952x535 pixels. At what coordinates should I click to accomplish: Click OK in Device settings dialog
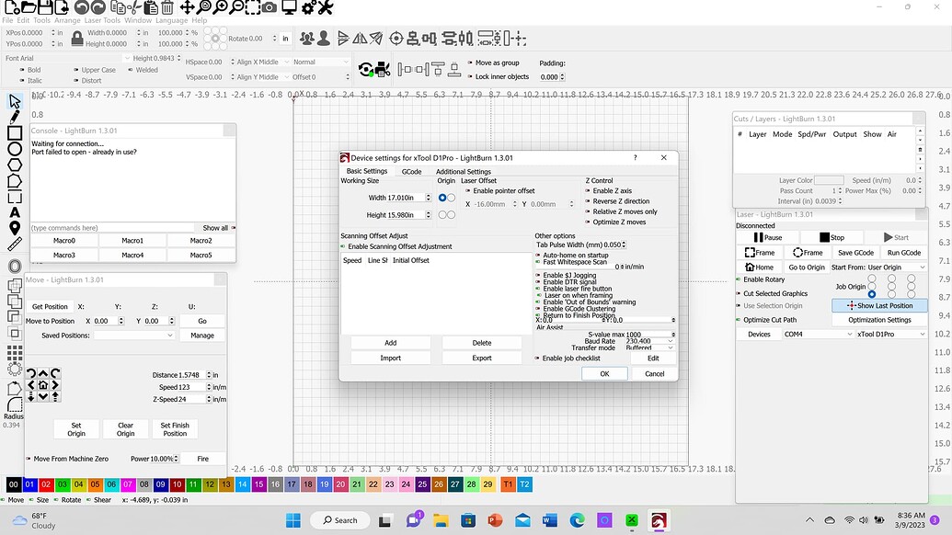point(604,373)
